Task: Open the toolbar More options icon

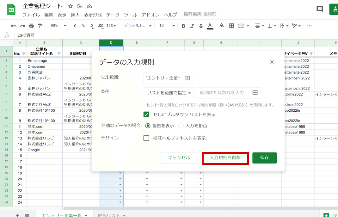Action: pyautogui.click(x=309, y=26)
